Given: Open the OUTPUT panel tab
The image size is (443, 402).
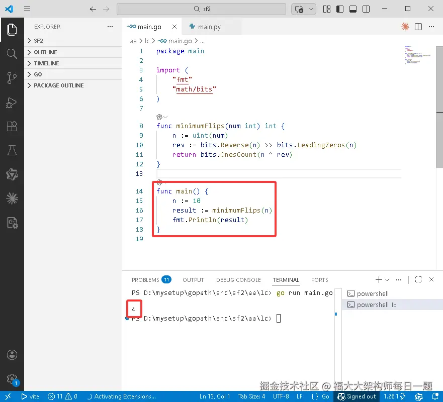Looking at the screenshot, I should pos(193,280).
